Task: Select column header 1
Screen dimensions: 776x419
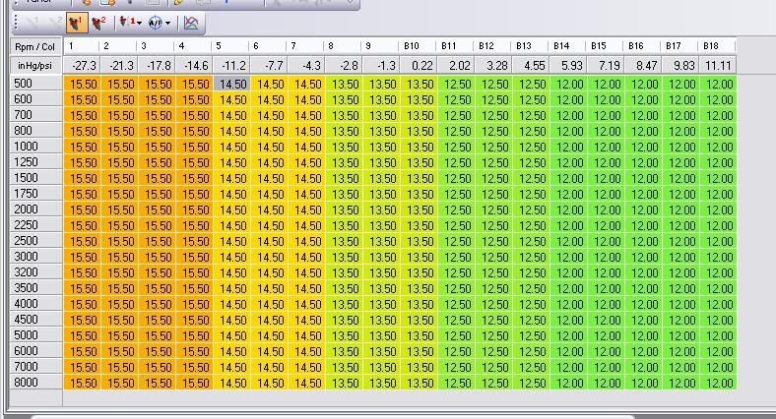Action: click(82, 46)
